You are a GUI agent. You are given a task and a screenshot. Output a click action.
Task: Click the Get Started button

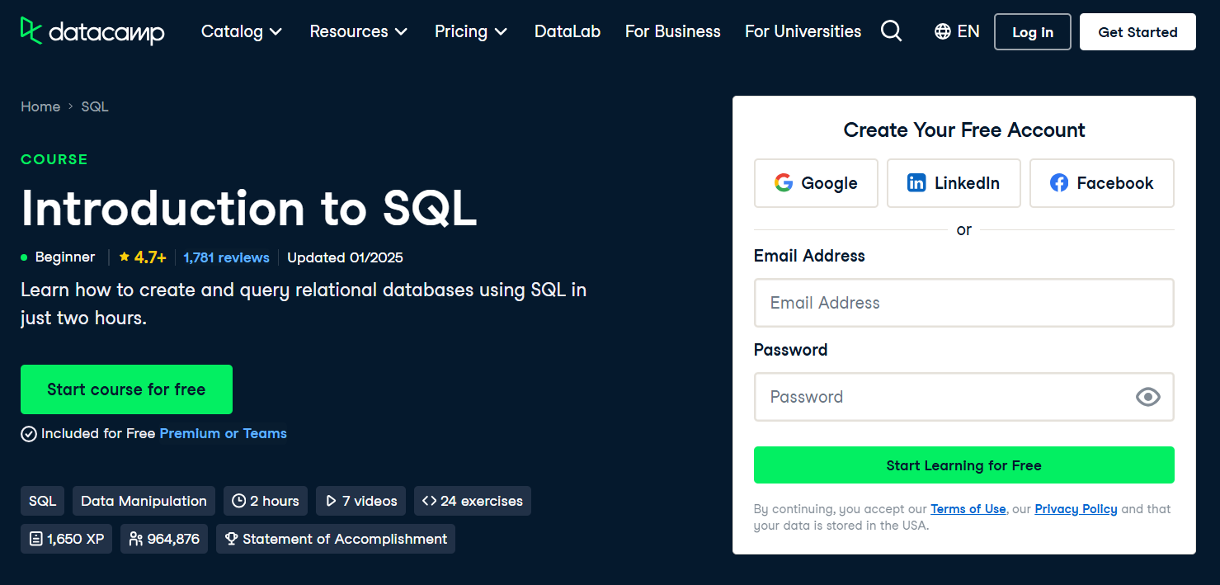[x=1138, y=32]
